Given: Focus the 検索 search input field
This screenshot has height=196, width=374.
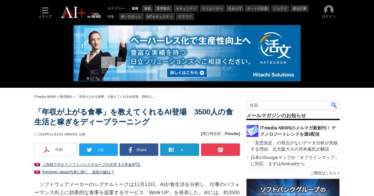Looking at the screenshot, I should tap(288, 105).
